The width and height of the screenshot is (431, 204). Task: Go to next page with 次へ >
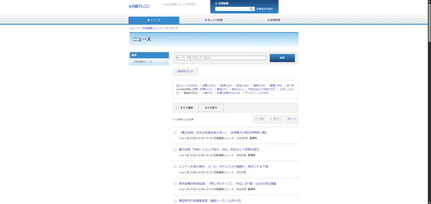coord(291,119)
